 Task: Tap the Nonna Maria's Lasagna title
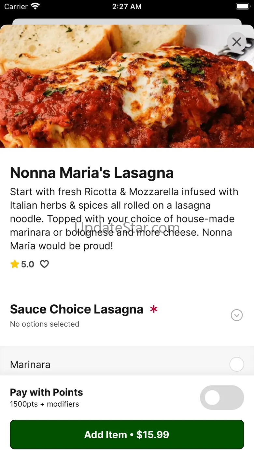92,173
